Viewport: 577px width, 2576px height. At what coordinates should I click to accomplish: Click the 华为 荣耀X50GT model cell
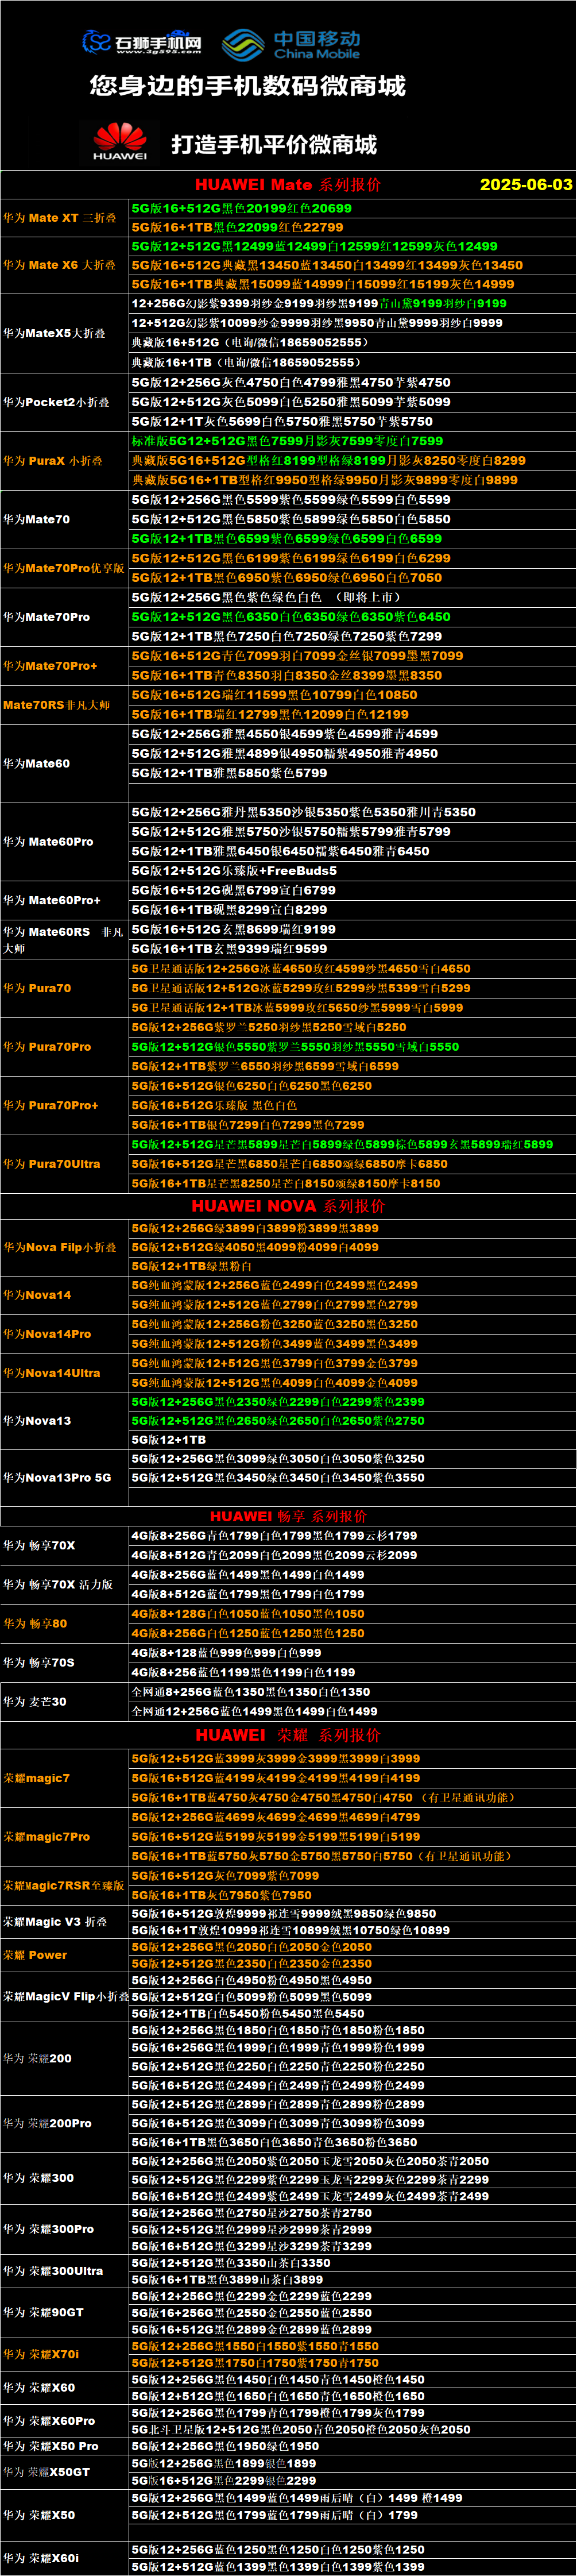65,2471
